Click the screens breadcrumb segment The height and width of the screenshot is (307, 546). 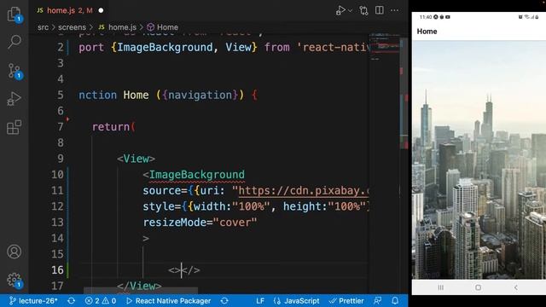pos(72,27)
